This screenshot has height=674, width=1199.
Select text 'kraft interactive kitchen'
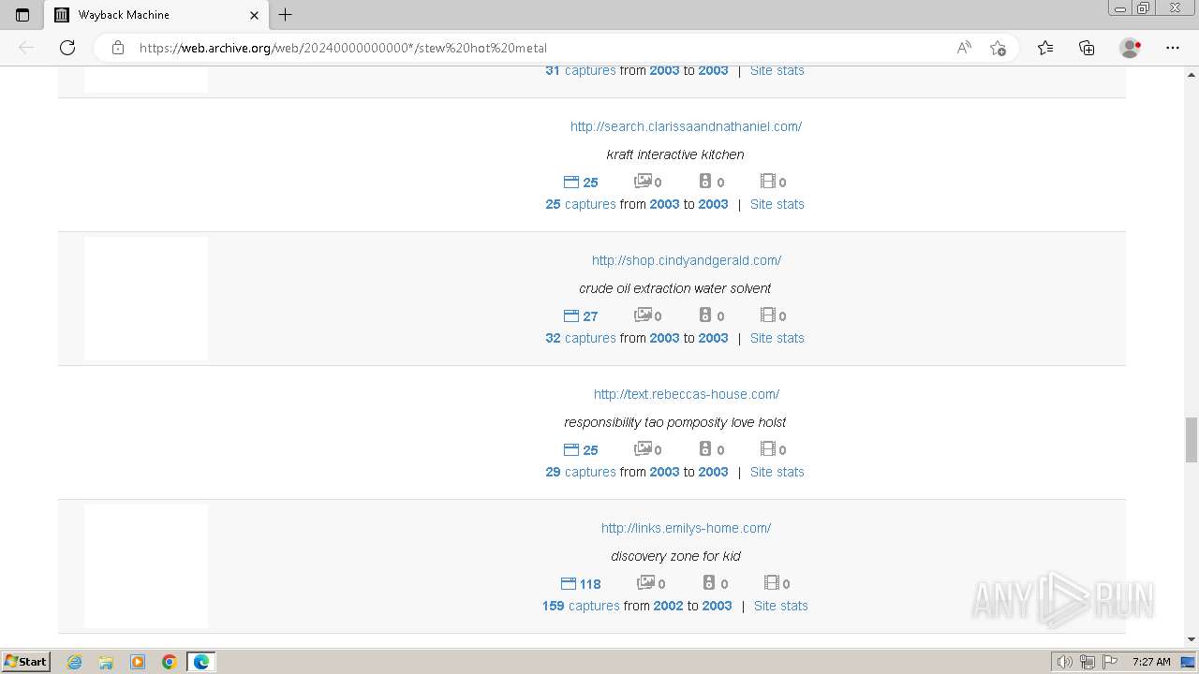tap(675, 154)
